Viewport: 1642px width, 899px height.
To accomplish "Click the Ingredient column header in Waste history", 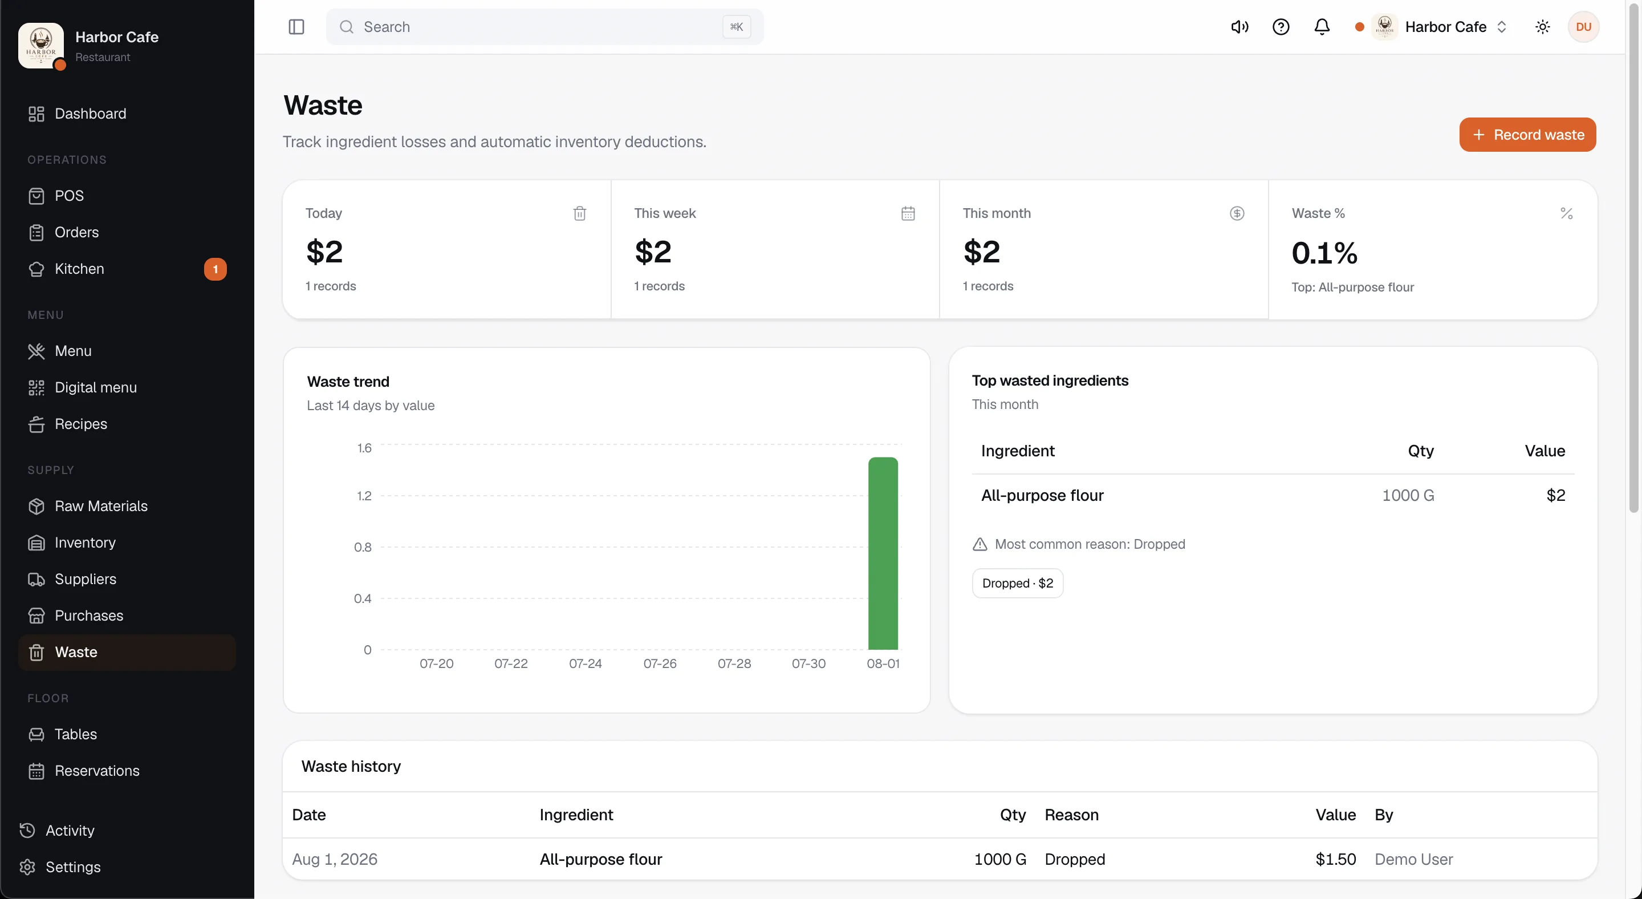I will click(576, 815).
